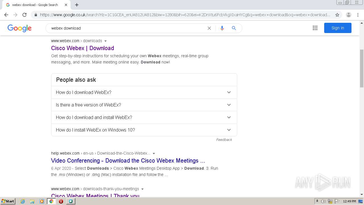Expand 'How do I install WebEx on Windows 10?'
Image resolution: width=364 pixels, height=205 pixels.
(x=144, y=130)
